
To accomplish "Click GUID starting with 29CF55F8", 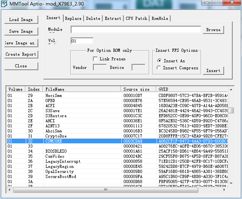I will coord(193,156).
